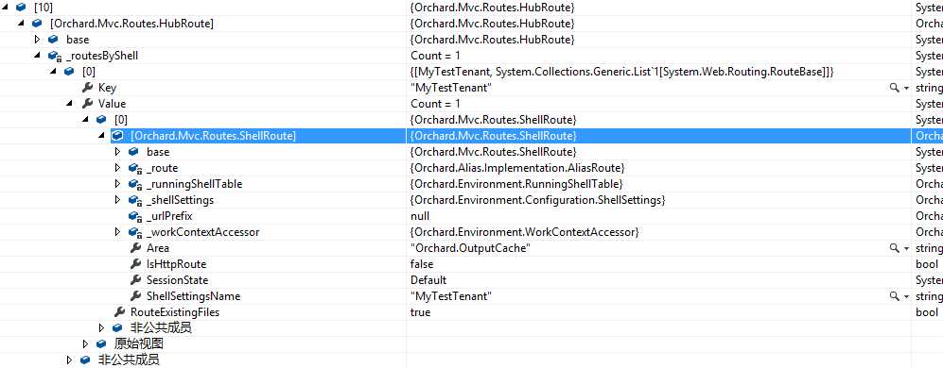Open the visualizer dropdown arrow for Area
943x368 pixels.
(906, 248)
